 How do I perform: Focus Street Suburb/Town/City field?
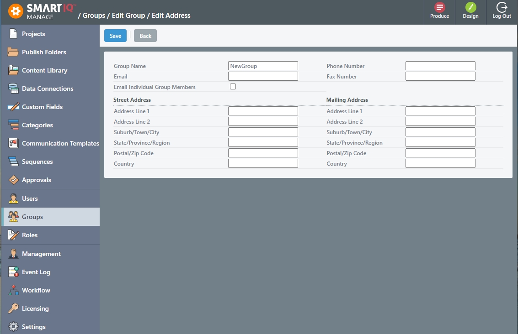point(263,132)
